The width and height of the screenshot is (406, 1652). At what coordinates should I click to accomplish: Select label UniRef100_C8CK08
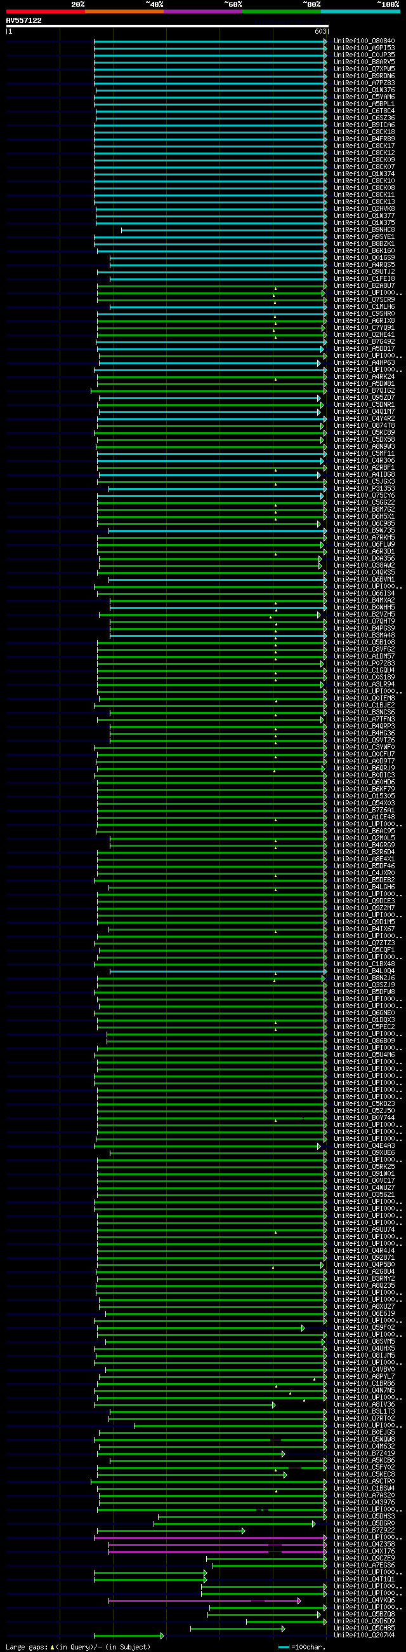click(x=363, y=188)
